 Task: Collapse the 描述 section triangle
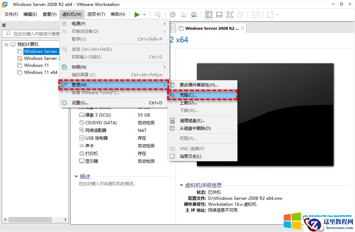pos(76,176)
